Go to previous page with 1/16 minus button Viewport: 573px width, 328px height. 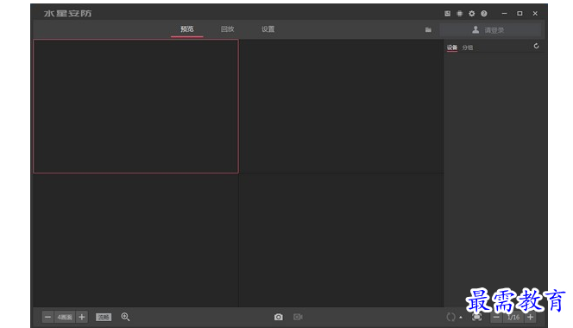(x=496, y=317)
